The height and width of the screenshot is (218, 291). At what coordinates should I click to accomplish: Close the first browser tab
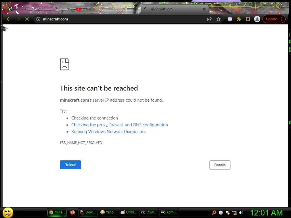click(69, 9)
